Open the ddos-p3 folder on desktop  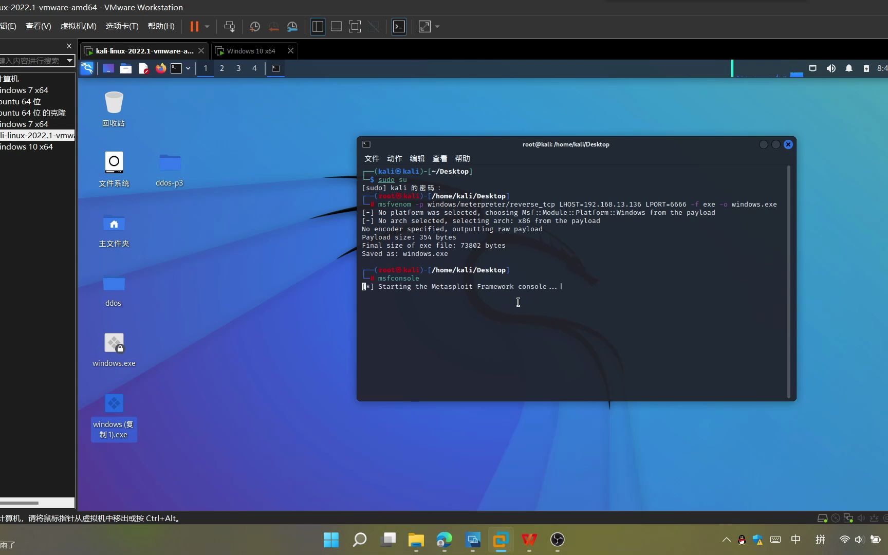click(170, 169)
